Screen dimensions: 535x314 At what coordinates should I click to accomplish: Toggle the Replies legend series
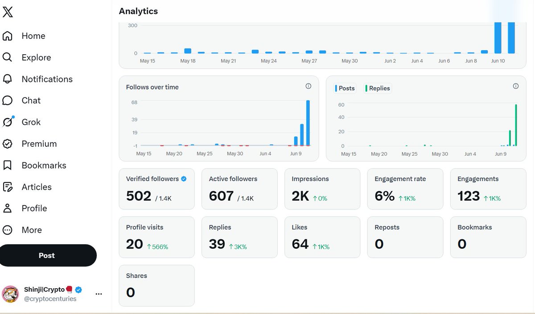378,88
